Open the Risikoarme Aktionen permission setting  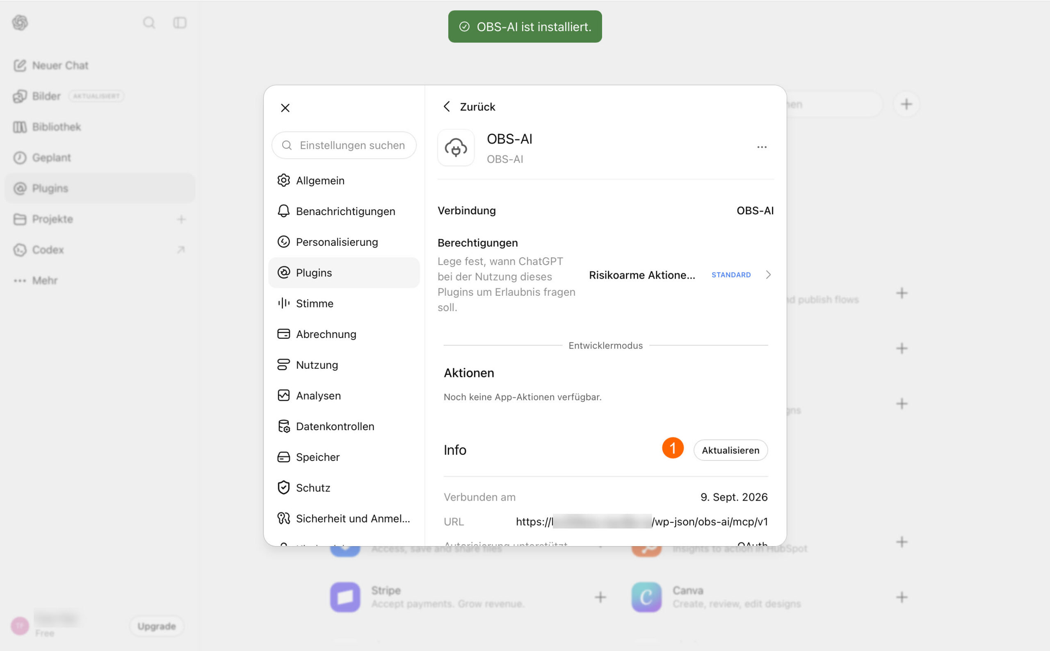681,275
